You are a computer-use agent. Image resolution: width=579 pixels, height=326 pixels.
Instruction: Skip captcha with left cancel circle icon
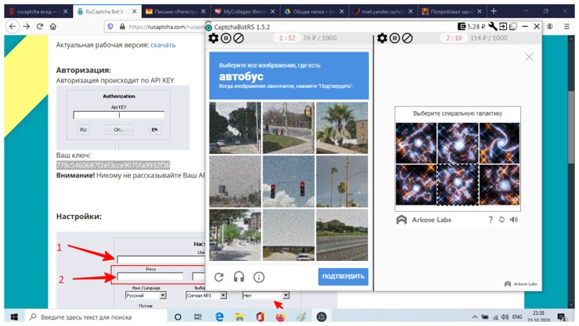click(239, 38)
